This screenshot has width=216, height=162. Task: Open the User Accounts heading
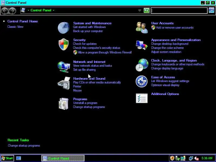pos(163,23)
